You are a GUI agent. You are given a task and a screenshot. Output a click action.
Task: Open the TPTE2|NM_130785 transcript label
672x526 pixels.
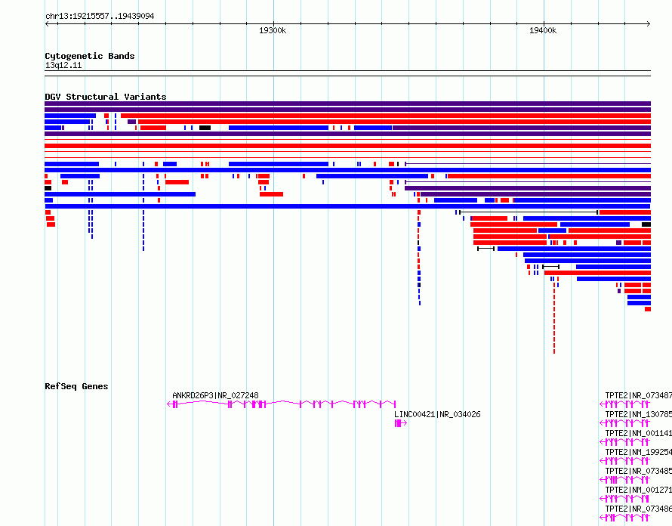(x=639, y=414)
